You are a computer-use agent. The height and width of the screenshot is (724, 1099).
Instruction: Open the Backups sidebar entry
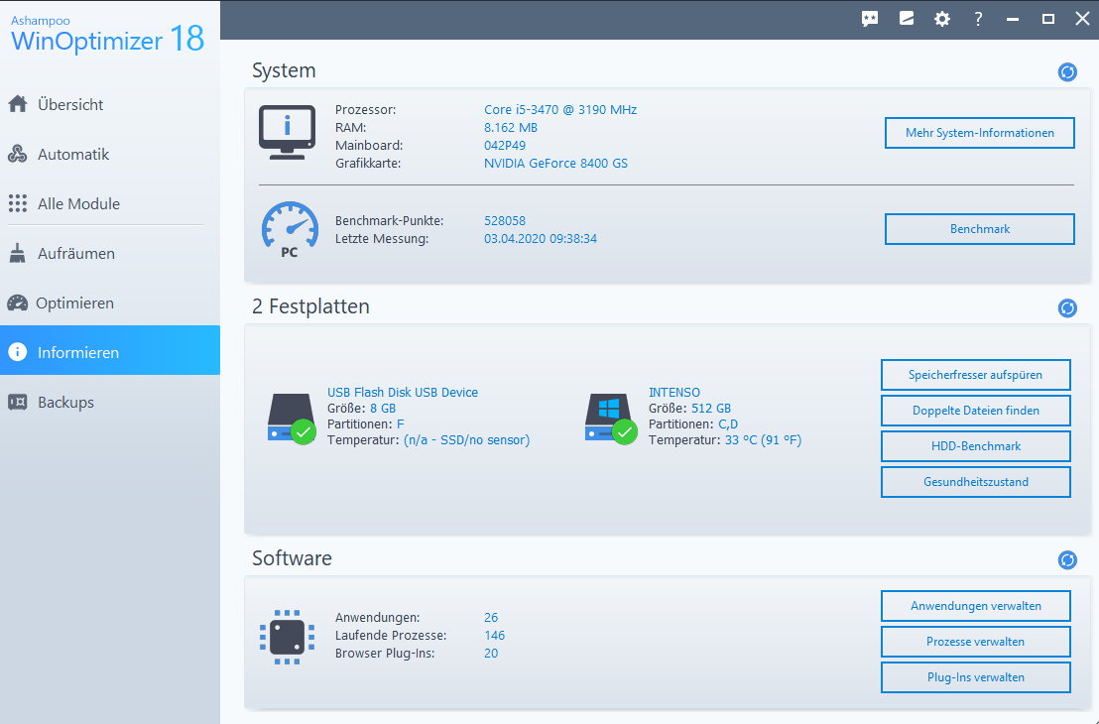tap(65, 402)
